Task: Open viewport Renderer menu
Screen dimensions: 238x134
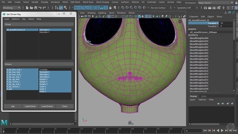Action: 122,13
